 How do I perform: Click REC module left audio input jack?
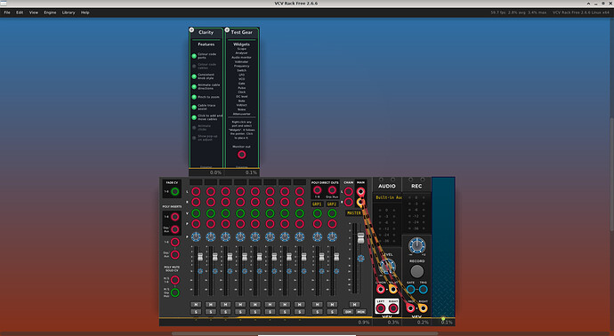tap(410, 308)
